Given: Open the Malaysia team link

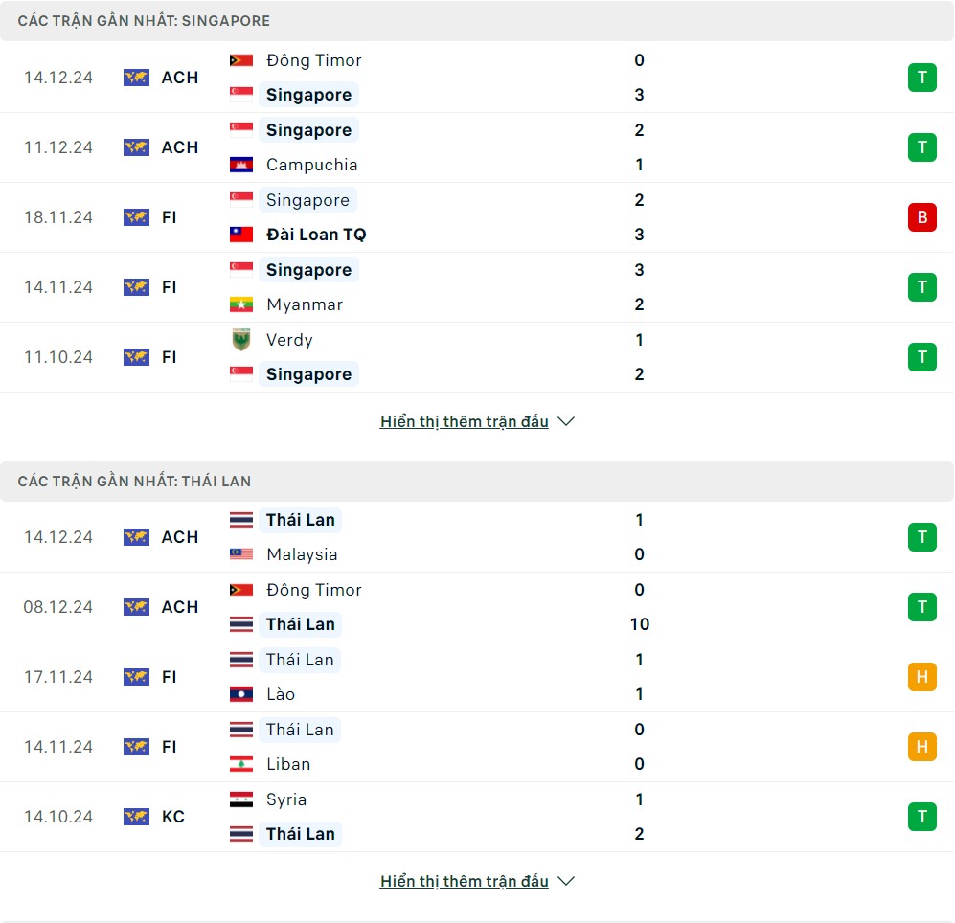Looking at the screenshot, I should 302,554.
